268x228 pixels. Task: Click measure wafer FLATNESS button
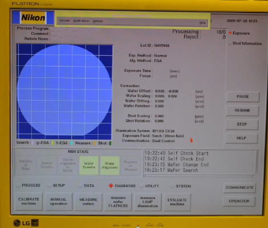click(x=118, y=202)
